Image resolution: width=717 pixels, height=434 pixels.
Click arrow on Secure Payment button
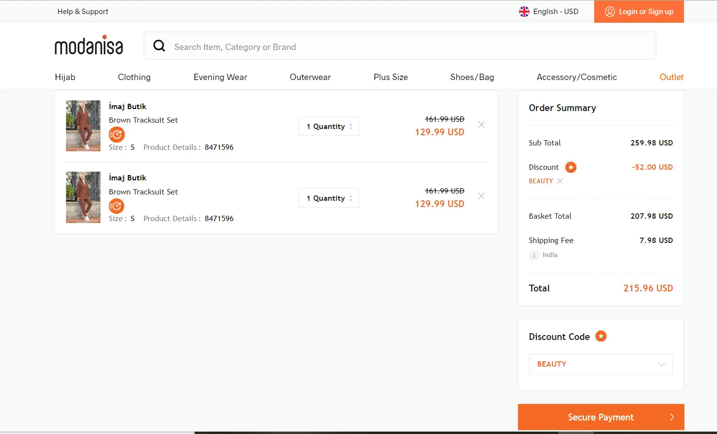[672, 417]
